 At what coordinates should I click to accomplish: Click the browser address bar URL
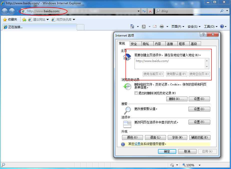43,11
